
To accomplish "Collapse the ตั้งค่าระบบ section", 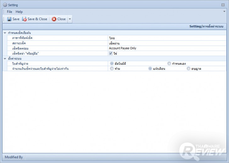I will pos(5,59).
